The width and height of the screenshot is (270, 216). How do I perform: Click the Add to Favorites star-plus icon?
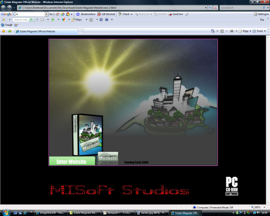click(10, 31)
